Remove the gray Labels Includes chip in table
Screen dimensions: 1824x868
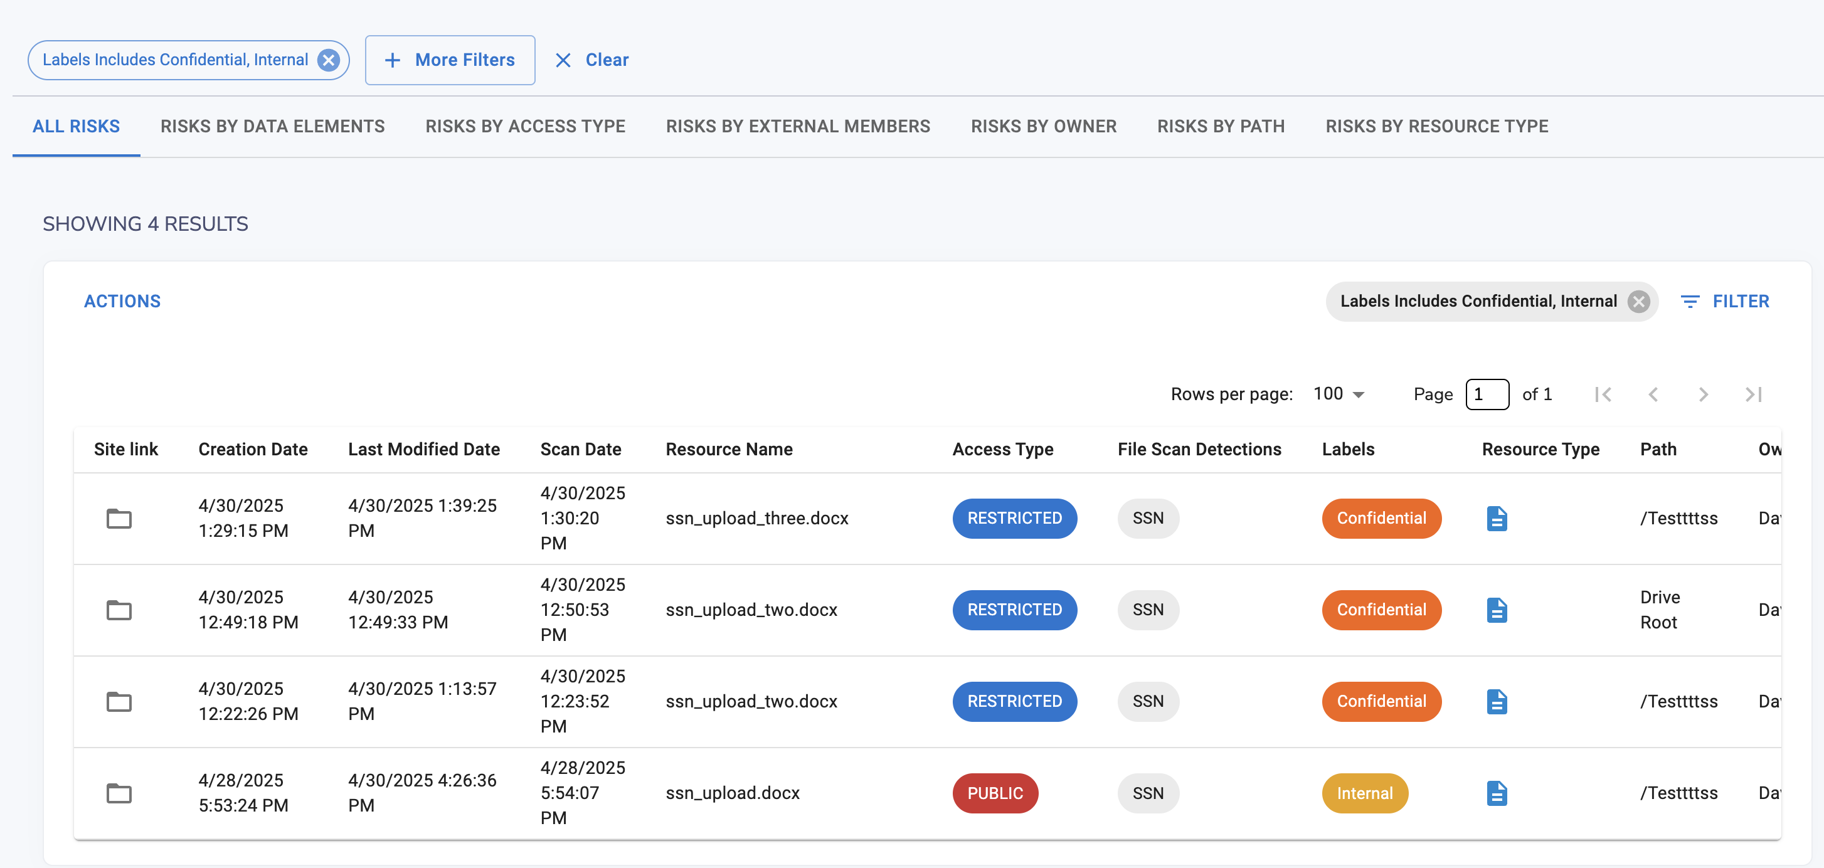pos(1638,302)
